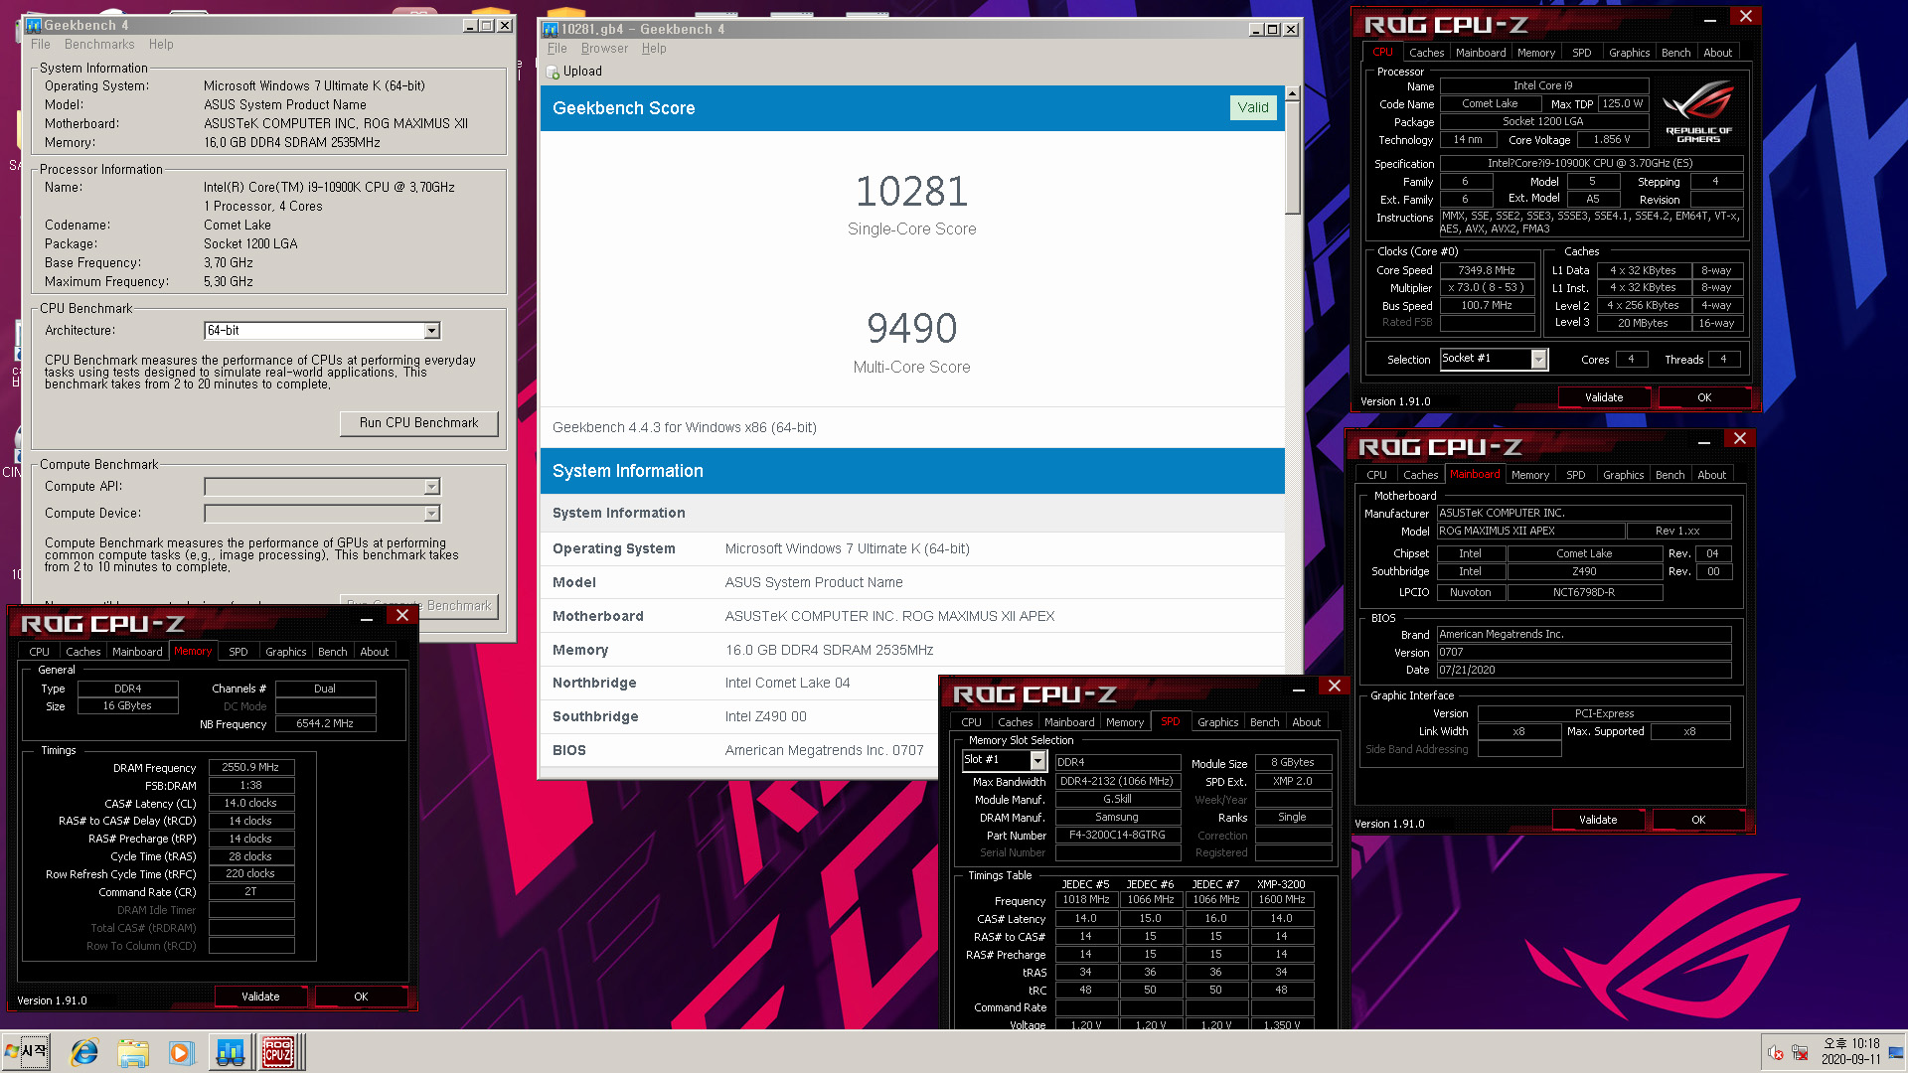Click the taskbar clock showing 10:18
The width and height of the screenshot is (1908, 1073).
click(x=1850, y=1051)
